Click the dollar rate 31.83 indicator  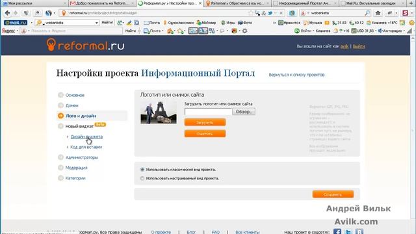tap(339, 23)
